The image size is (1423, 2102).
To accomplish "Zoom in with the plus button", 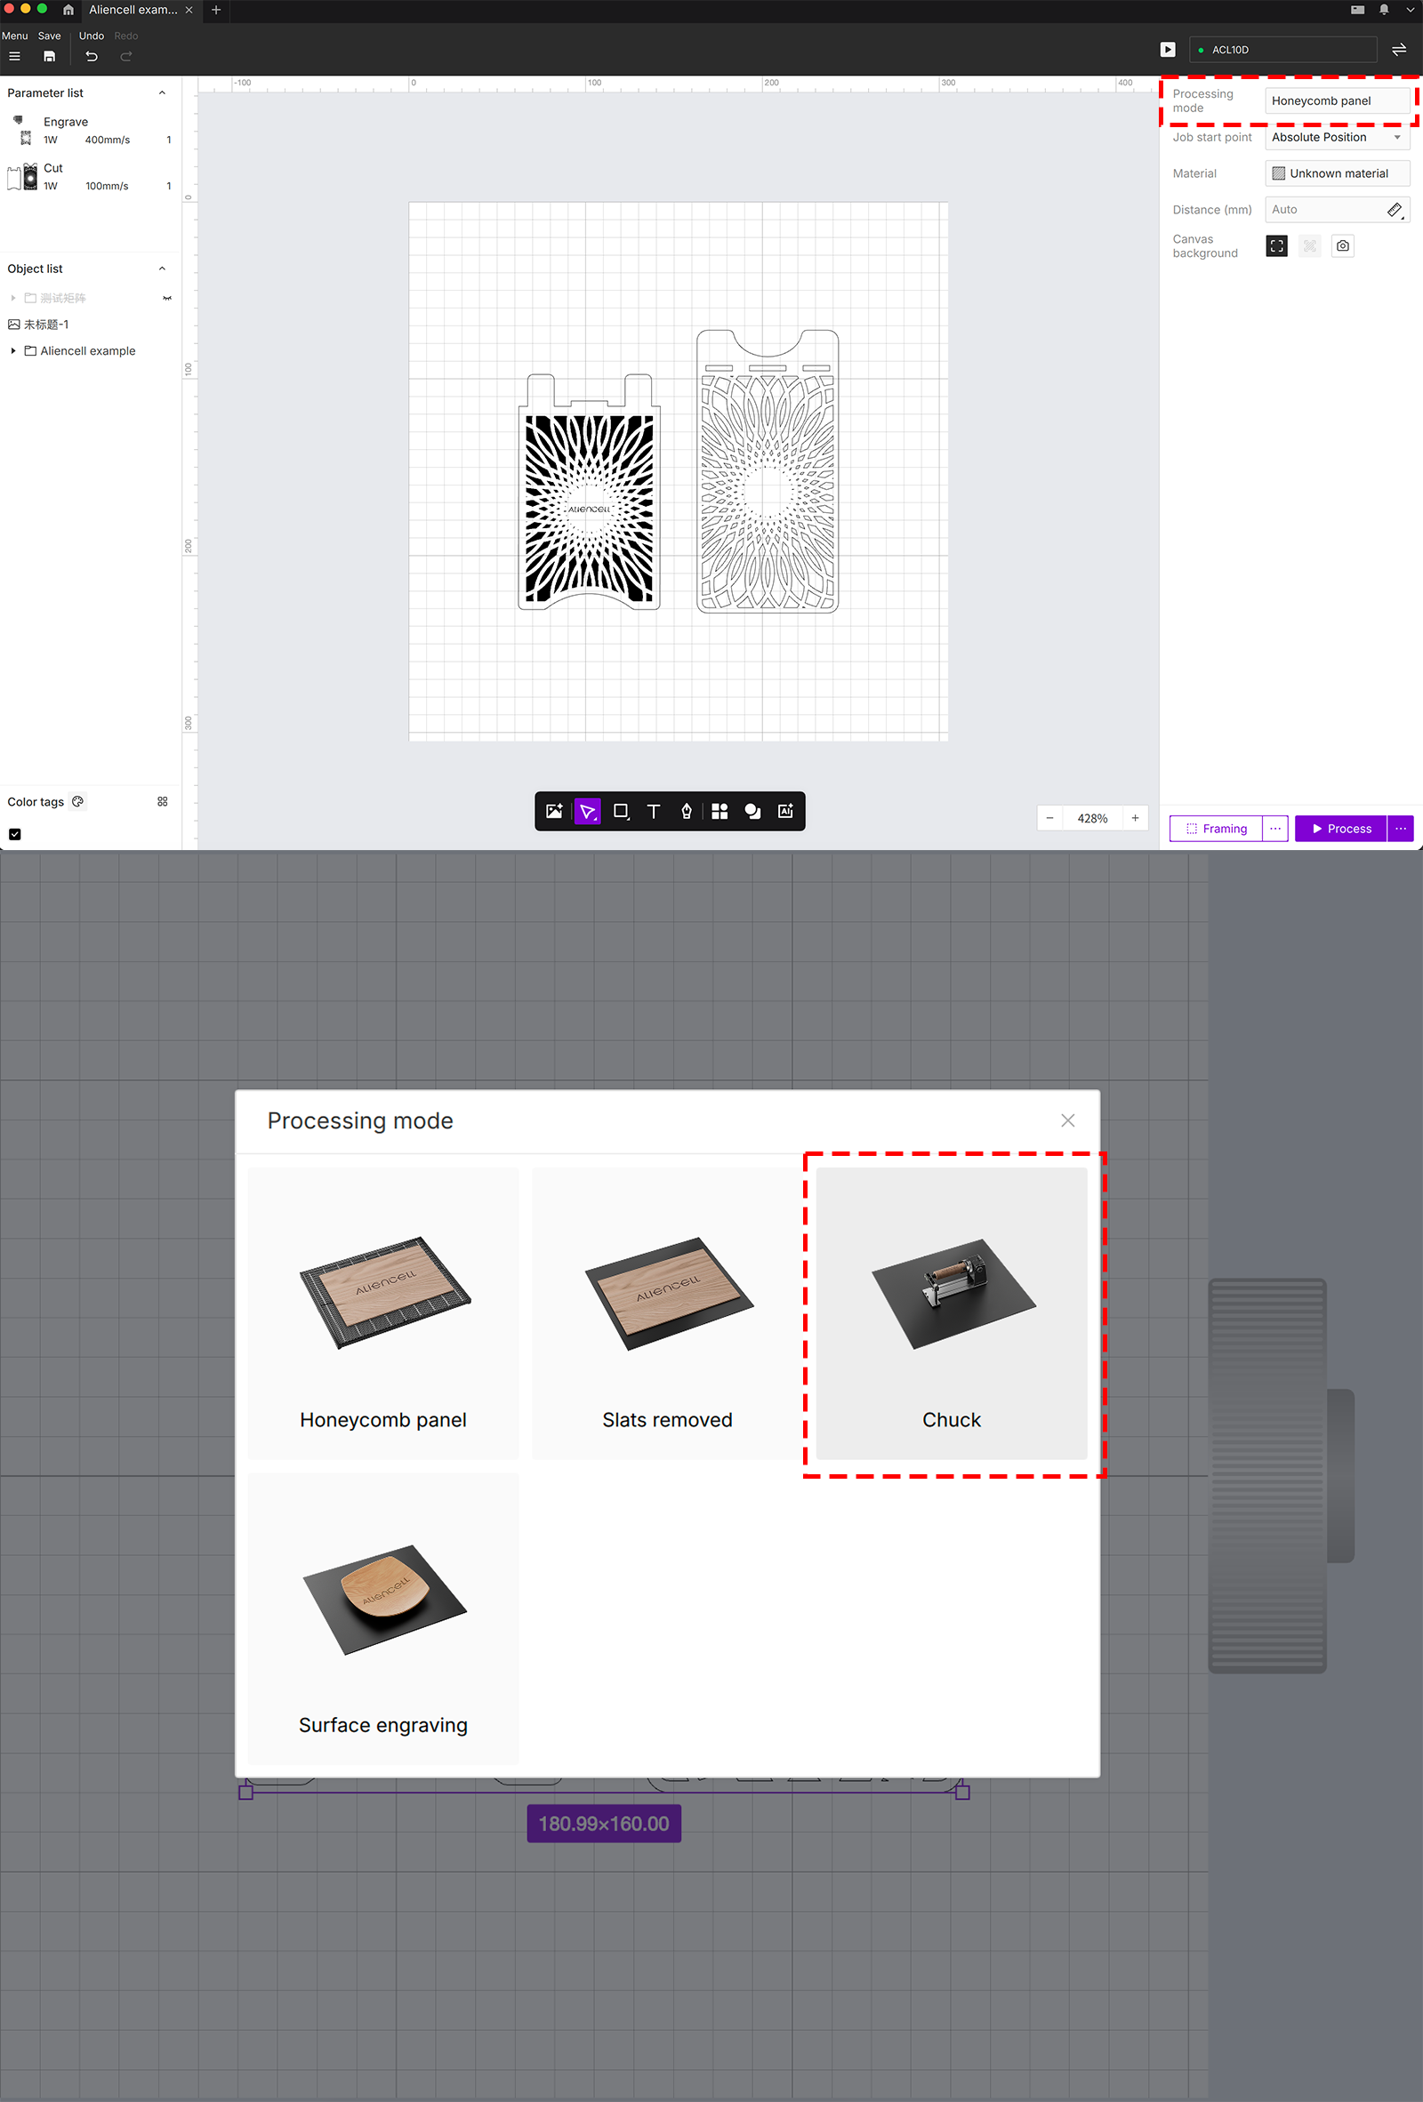I will click(1135, 819).
